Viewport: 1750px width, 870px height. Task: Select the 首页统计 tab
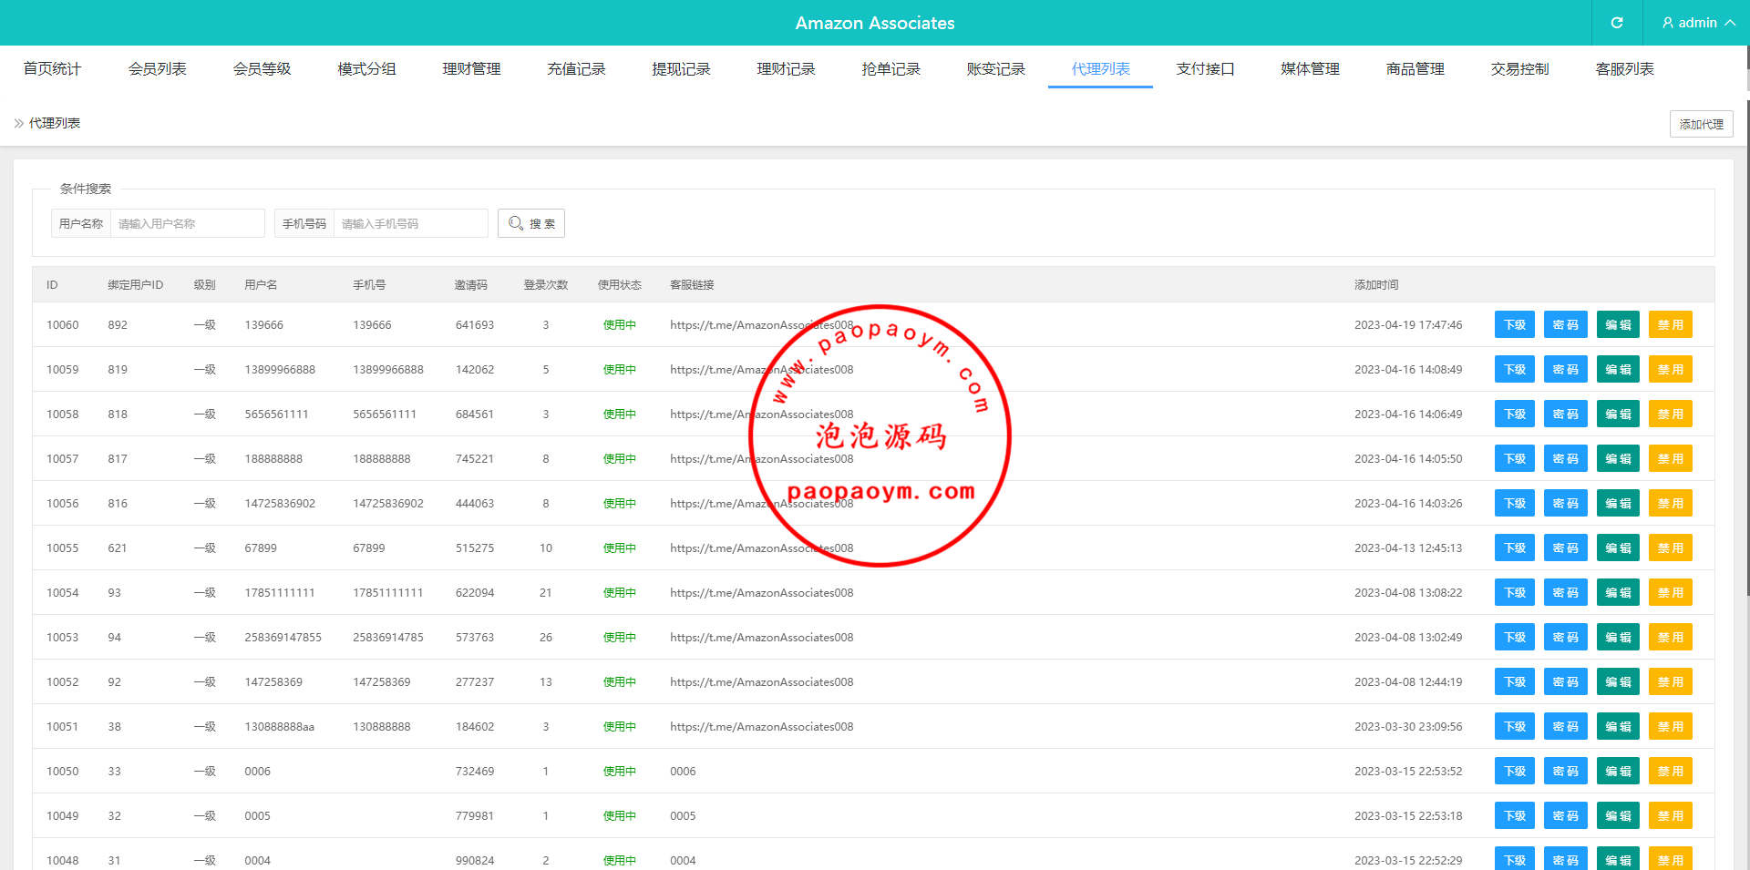(52, 69)
